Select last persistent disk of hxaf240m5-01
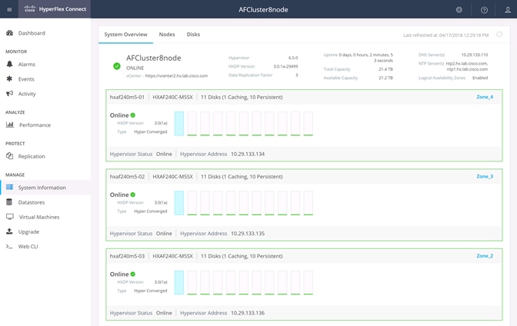This screenshot has height=326, width=517. coord(309,124)
